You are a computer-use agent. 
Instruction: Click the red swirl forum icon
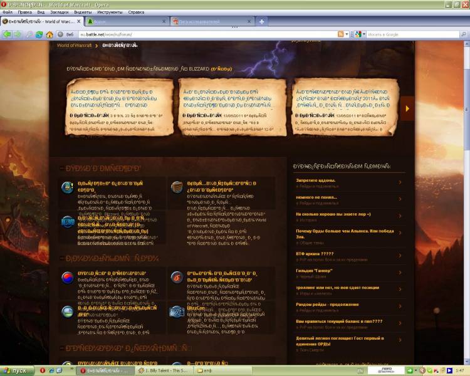(x=177, y=278)
